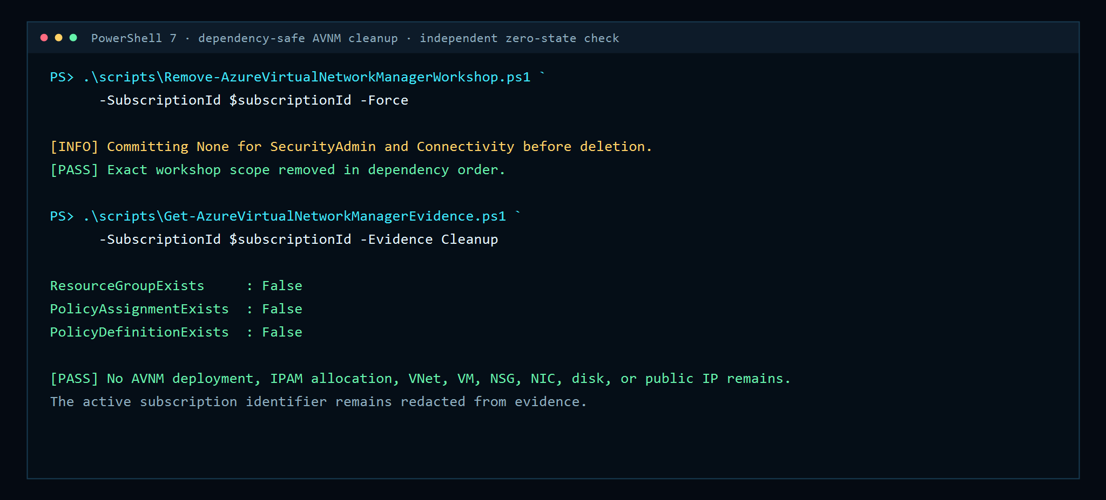
Task: Click 'active subscription identifier remains redacted' line
Action: point(319,402)
